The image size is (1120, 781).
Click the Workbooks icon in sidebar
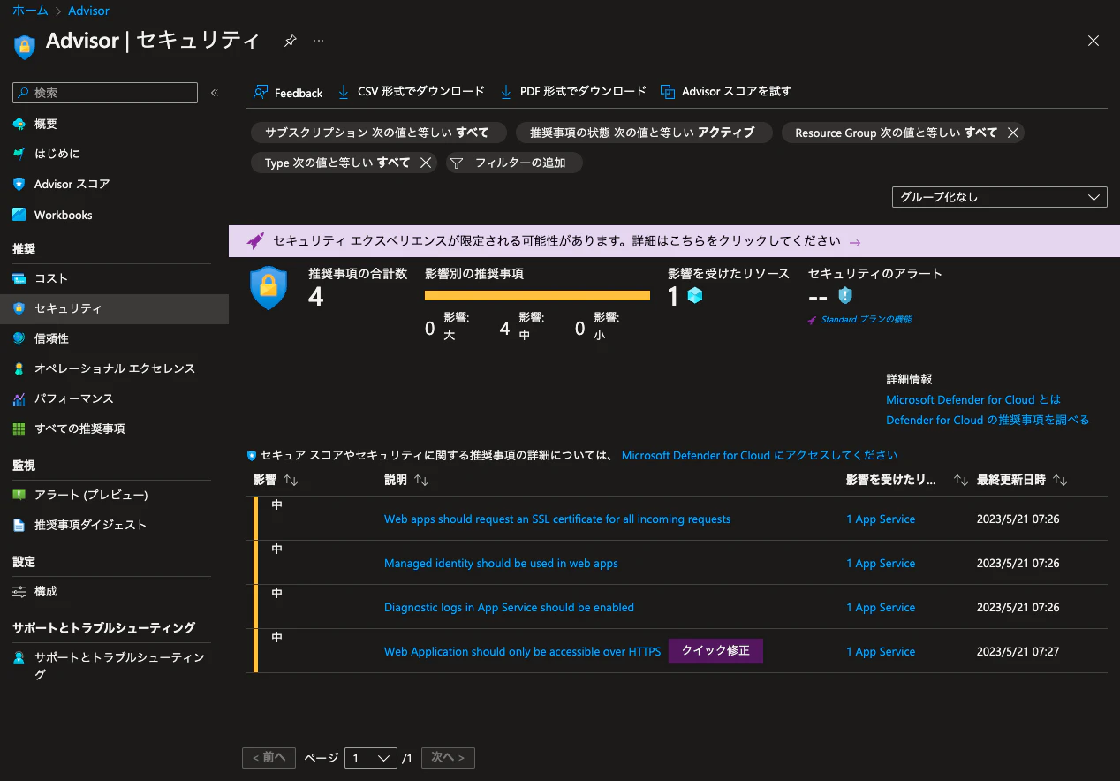[19, 215]
